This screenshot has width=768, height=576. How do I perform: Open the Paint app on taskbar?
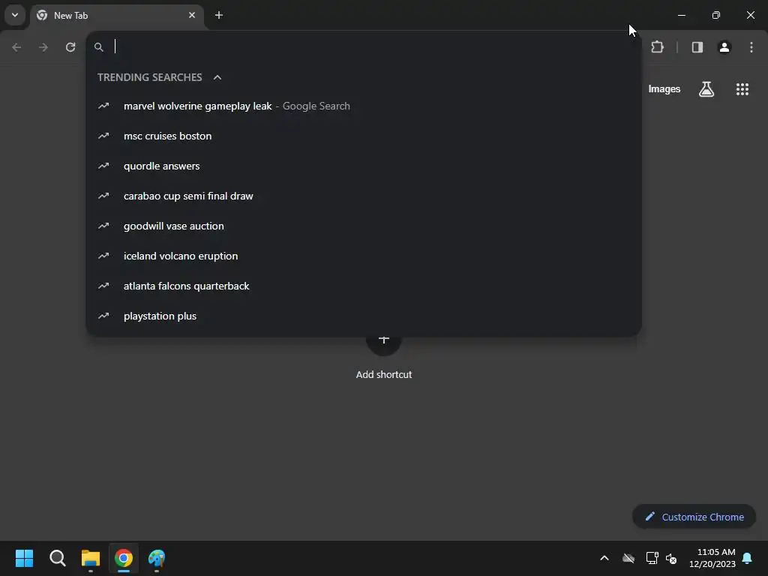[x=157, y=558]
